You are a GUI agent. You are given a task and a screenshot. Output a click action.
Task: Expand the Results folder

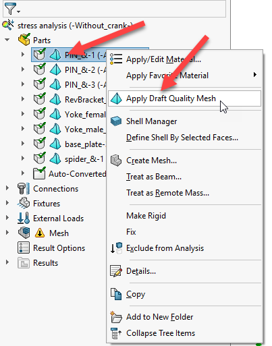point(7,262)
